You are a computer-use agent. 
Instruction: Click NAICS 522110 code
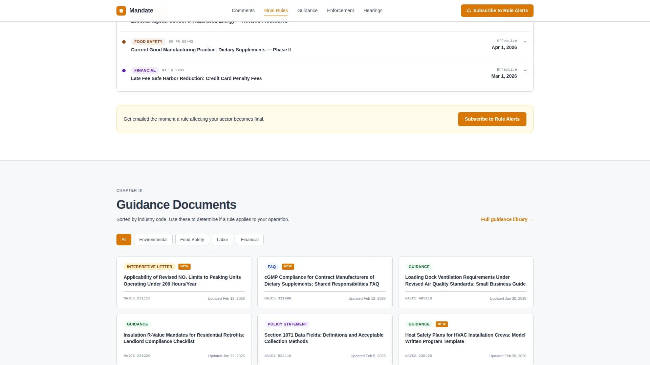278,356
